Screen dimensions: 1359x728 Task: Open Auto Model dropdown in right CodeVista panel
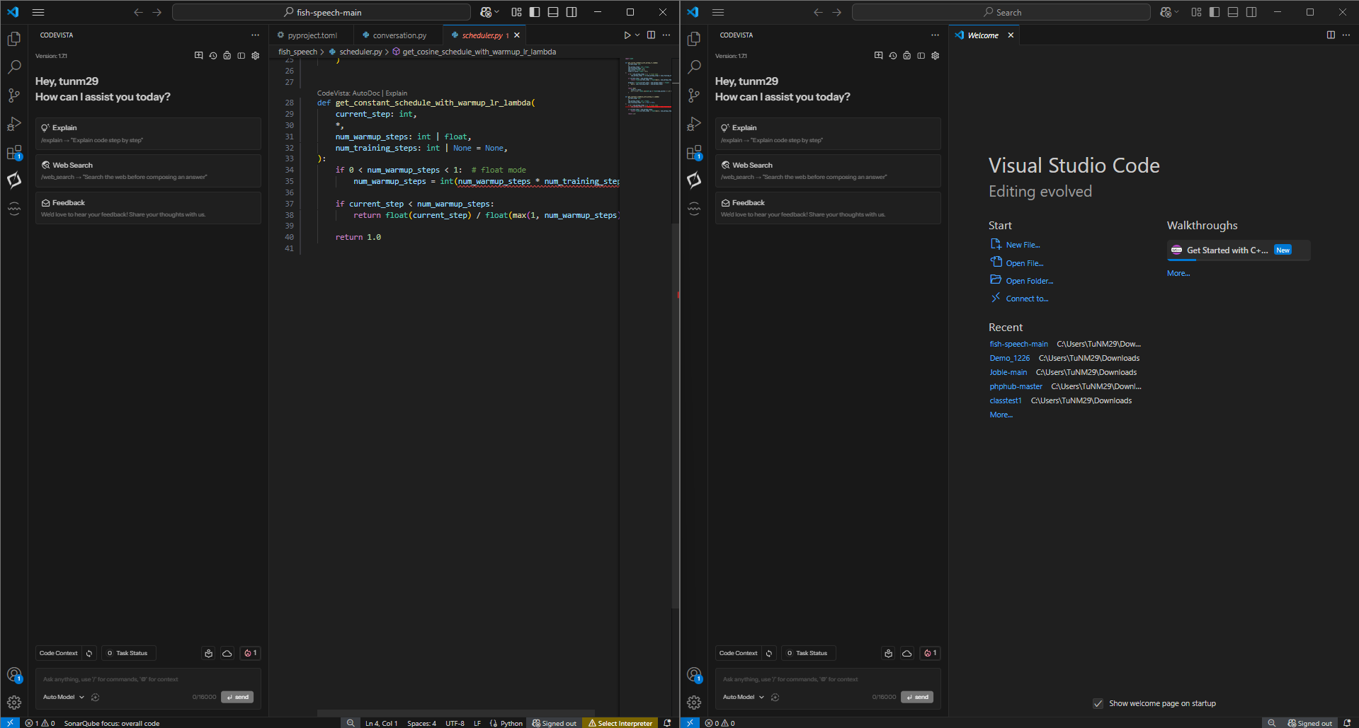pyautogui.click(x=744, y=697)
